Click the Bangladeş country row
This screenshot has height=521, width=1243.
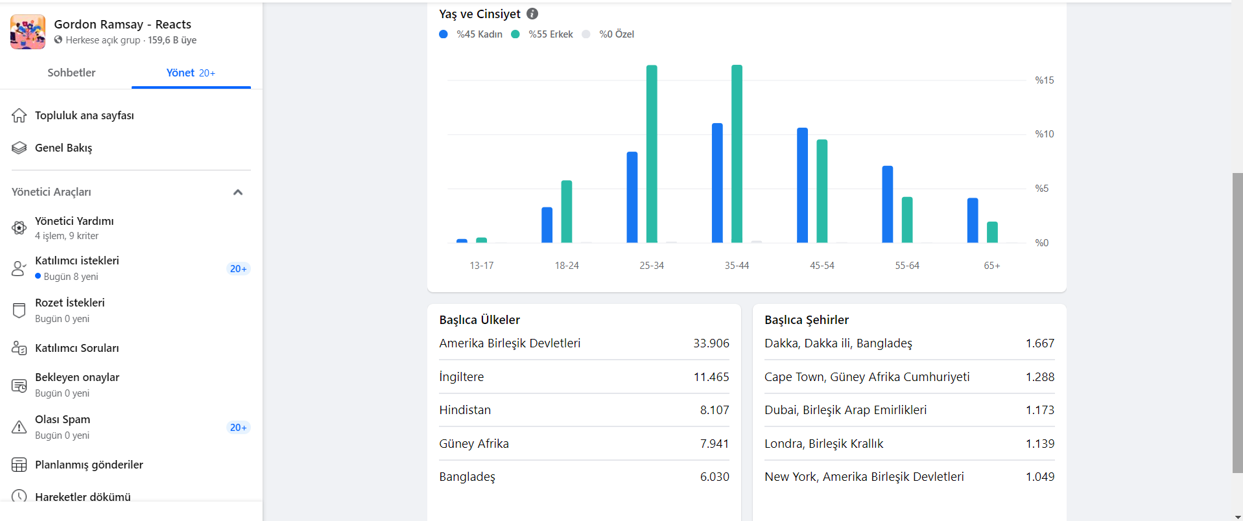(584, 477)
